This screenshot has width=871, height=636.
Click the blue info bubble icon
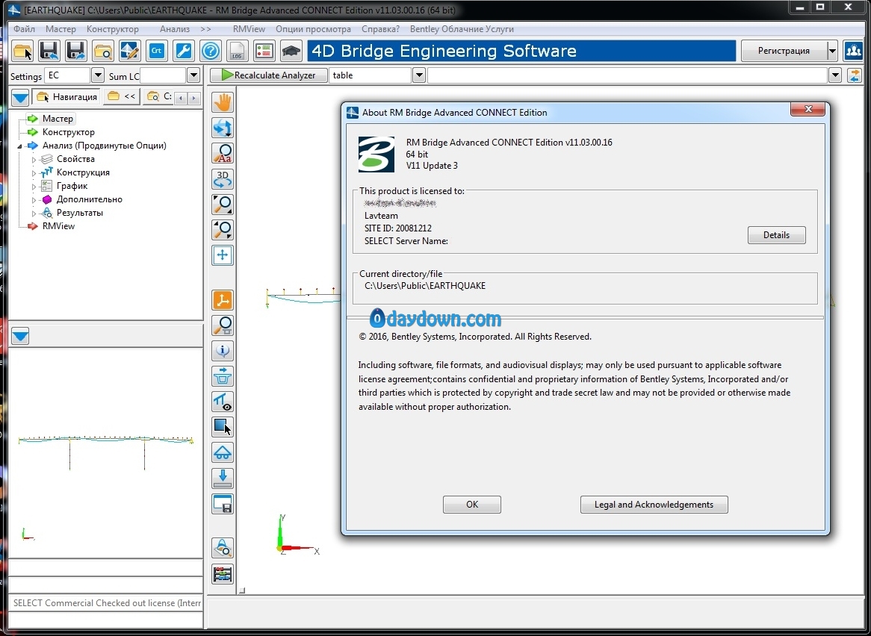pyautogui.click(x=223, y=351)
